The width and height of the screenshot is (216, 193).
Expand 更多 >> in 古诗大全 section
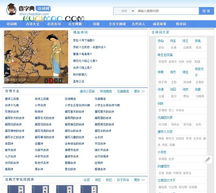coord(139,91)
